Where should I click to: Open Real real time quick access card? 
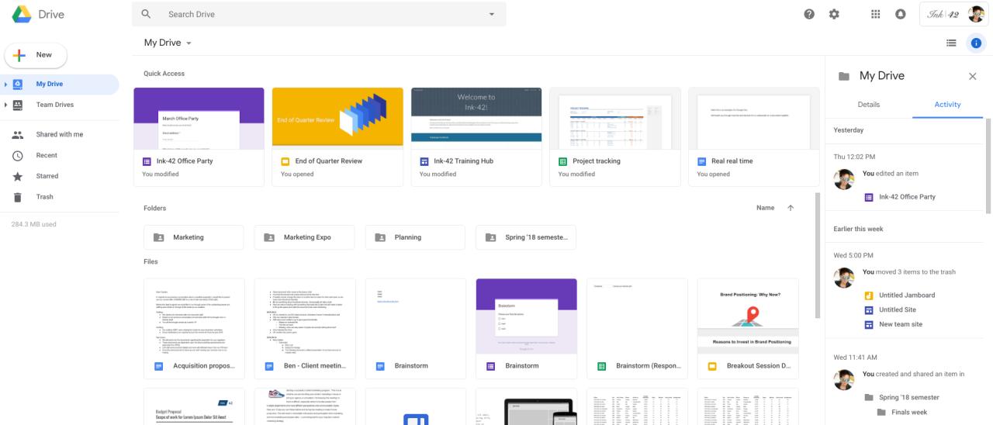tap(754, 136)
